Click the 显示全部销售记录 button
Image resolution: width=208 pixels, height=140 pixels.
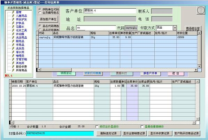coord(134,133)
